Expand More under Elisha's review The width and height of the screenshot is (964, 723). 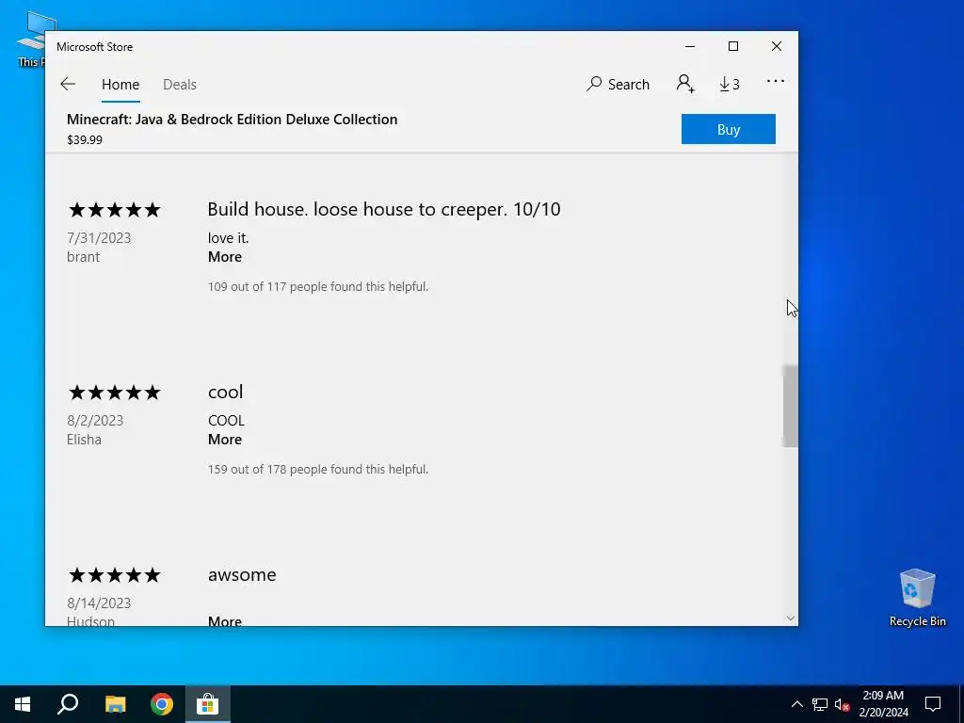point(224,440)
